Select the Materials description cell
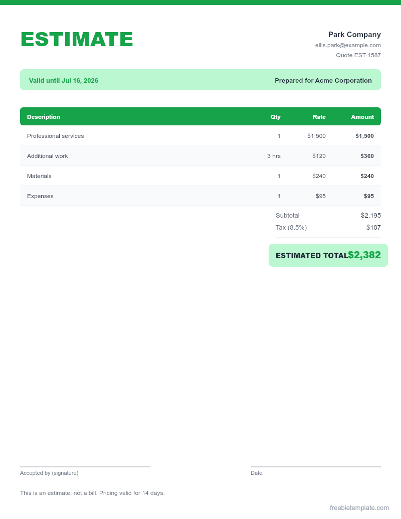 point(39,176)
